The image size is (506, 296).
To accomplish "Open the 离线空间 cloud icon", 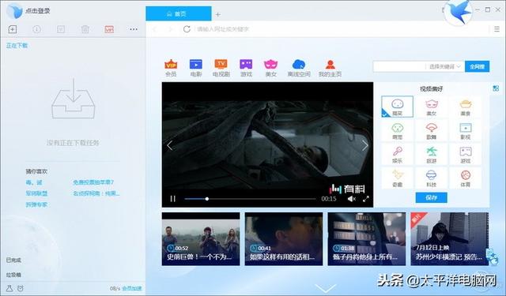I will click(299, 65).
